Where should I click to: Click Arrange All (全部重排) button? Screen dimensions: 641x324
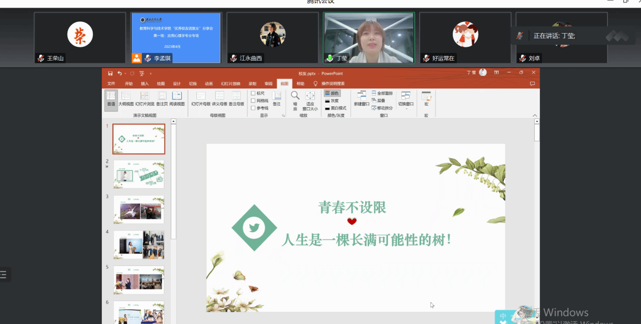coord(382,94)
